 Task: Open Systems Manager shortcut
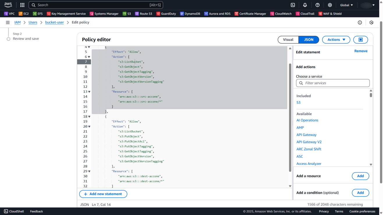[x=104, y=14]
